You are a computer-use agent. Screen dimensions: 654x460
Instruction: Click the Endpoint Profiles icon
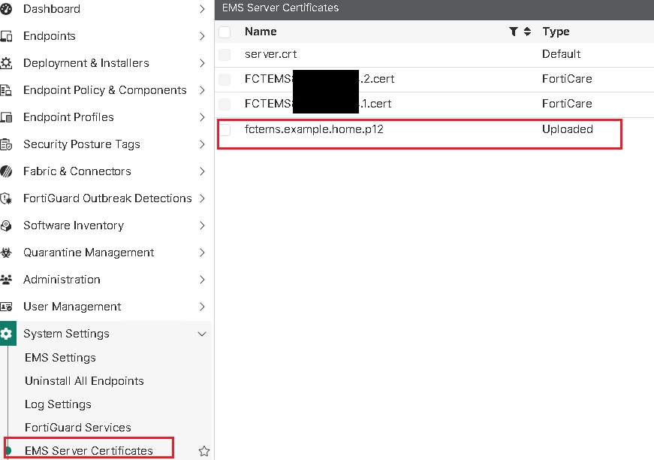(x=6, y=117)
